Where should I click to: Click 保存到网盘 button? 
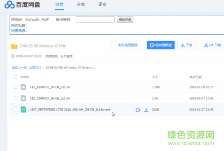pyautogui.click(x=161, y=45)
